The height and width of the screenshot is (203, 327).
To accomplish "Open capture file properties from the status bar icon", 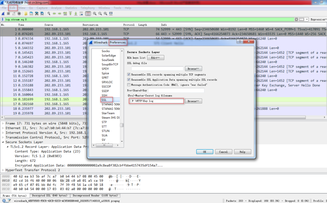I will coord(9,201).
